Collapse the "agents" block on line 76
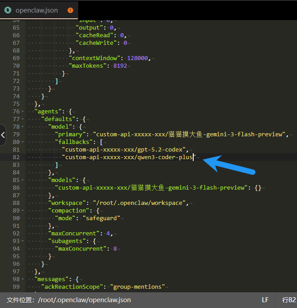This screenshot has width=297, height=308. [23, 111]
